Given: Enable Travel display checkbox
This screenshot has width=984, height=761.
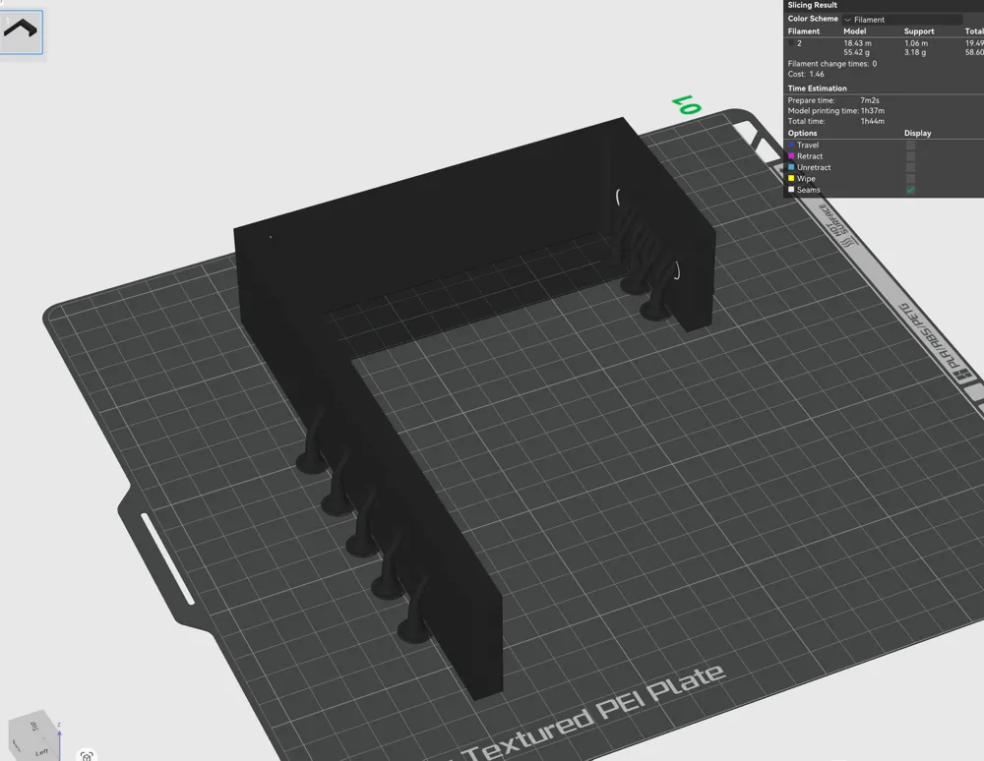Looking at the screenshot, I should (910, 146).
